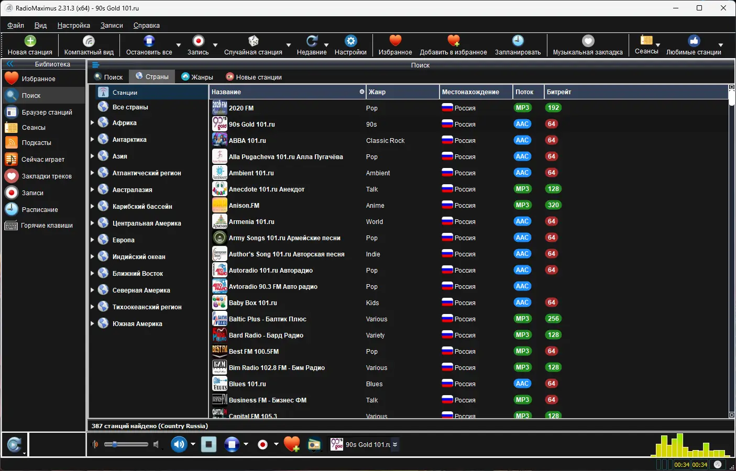Adjust the volume slider in the player bar
Image resolution: width=736 pixels, height=471 pixels.
(126, 444)
